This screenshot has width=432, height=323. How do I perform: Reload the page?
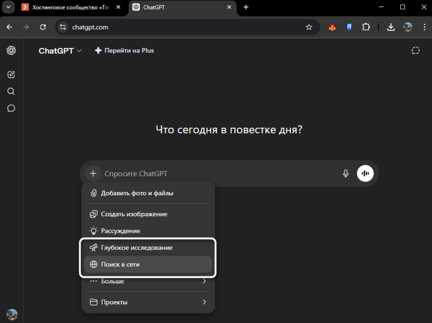[x=43, y=27]
